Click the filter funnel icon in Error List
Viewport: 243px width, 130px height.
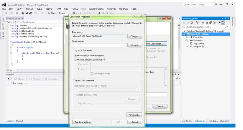click(x=8, y=79)
